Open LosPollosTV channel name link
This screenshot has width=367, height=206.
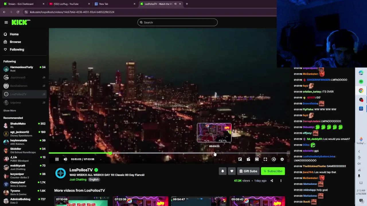pos(81,170)
